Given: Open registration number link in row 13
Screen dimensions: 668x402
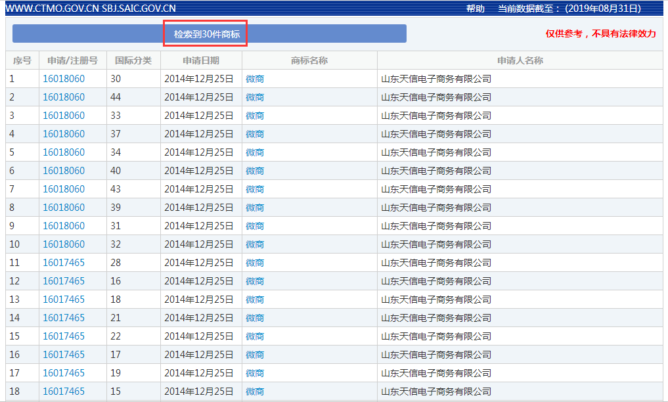Looking at the screenshot, I should [x=64, y=300].
